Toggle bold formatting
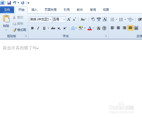142x117 pixels. (x=32, y=28)
